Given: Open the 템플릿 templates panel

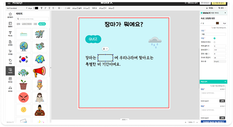Looking at the screenshot, I should click(10, 25).
